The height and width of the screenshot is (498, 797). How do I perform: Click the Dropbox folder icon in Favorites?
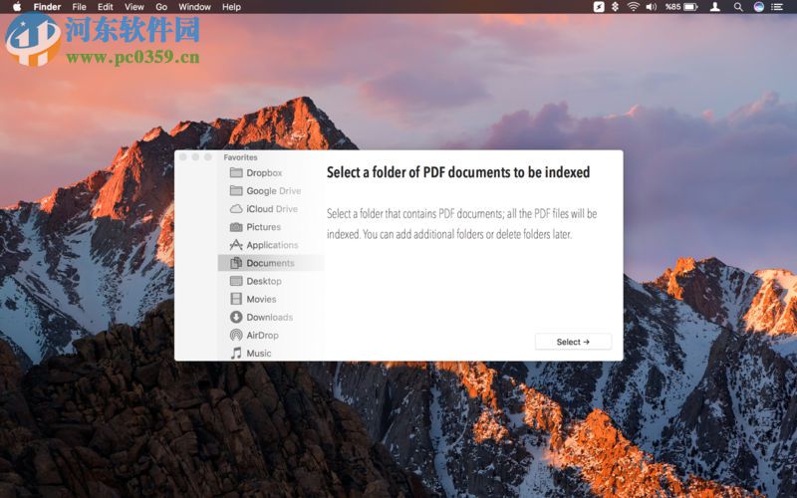click(x=236, y=172)
